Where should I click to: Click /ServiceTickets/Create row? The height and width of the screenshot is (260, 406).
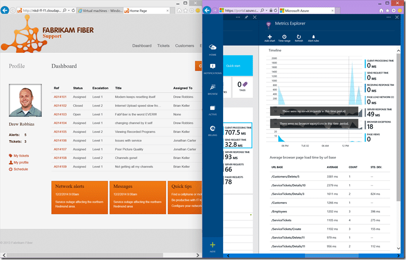(330, 229)
